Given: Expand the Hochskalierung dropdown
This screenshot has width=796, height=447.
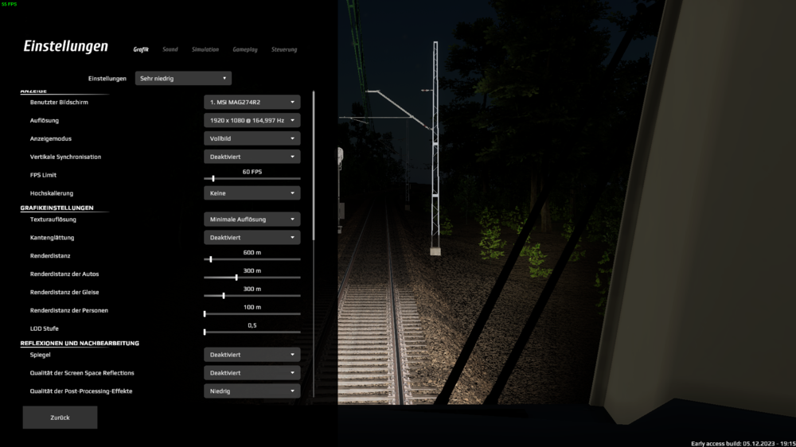Looking at the screenshot, I should click(252, 193).
